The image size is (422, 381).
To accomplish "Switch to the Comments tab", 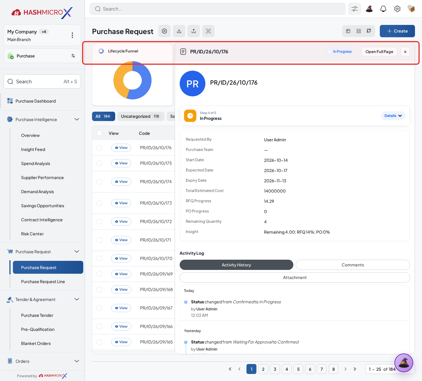I will pyautogui.click(x=353, y=265).
